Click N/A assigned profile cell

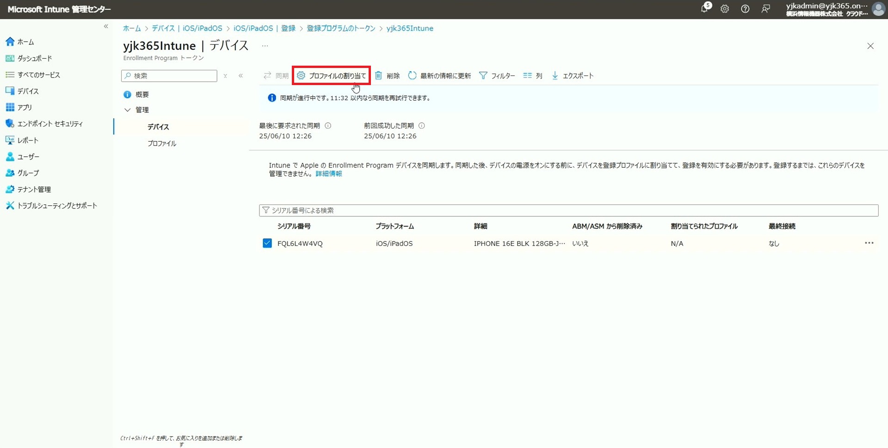[x=677, y=244]
